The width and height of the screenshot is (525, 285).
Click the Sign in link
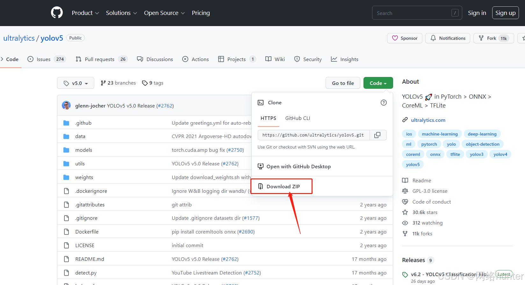point(477,13)
